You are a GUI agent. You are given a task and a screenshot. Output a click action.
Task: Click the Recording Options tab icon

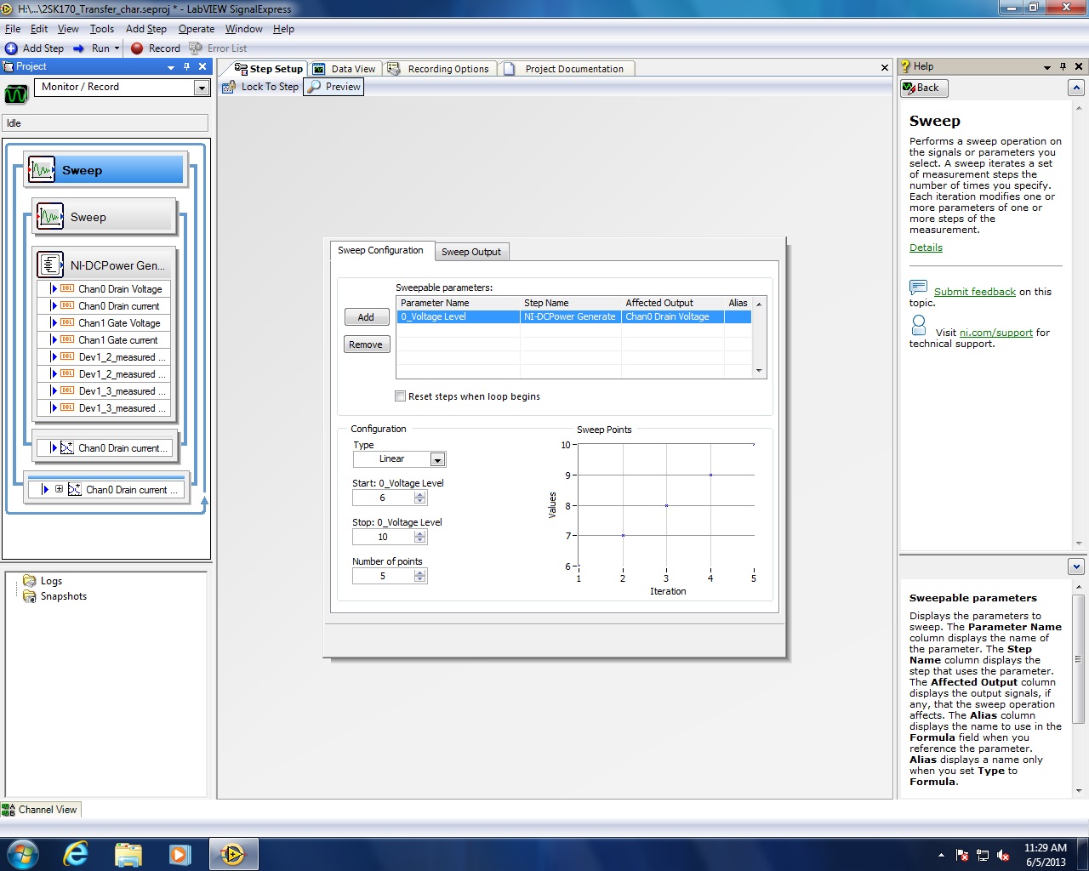point(394,69)
